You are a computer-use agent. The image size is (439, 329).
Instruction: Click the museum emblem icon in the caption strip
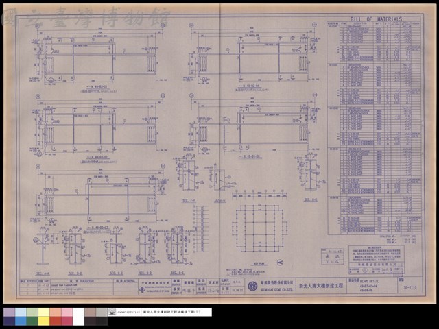(x=112, y=312)
